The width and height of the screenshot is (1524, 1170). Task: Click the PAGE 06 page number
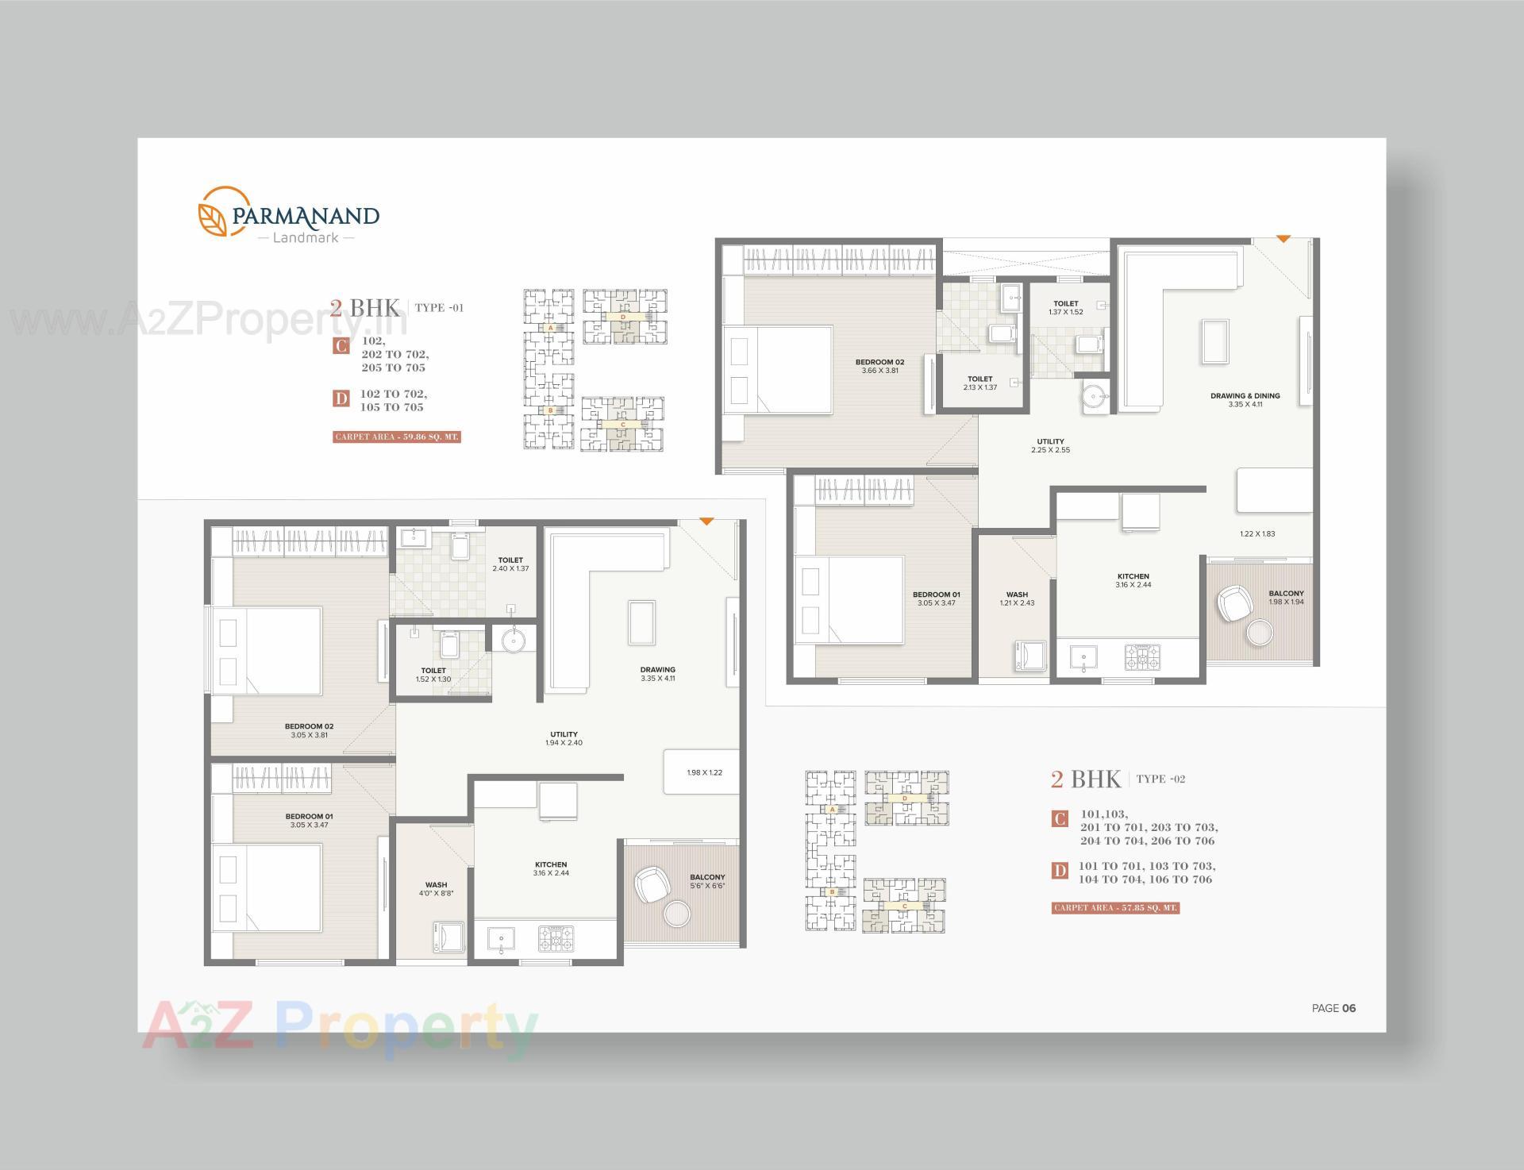tap(1333, 1008)
